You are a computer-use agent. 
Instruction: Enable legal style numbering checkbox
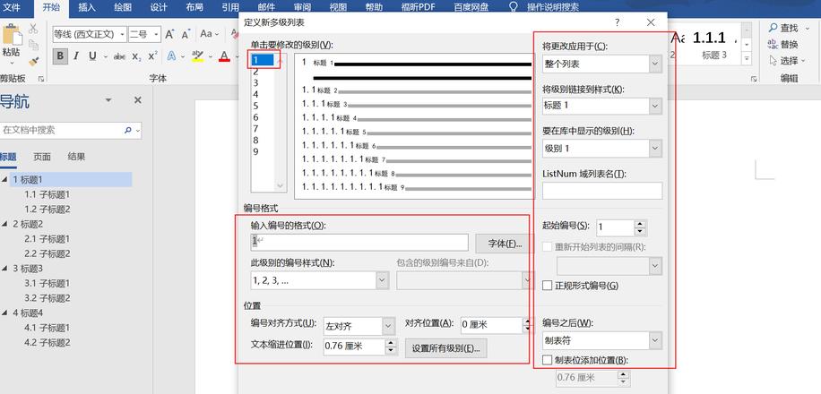pos(547,286)
